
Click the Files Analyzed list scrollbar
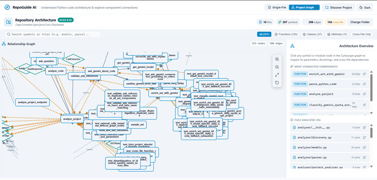coord(371,132)
